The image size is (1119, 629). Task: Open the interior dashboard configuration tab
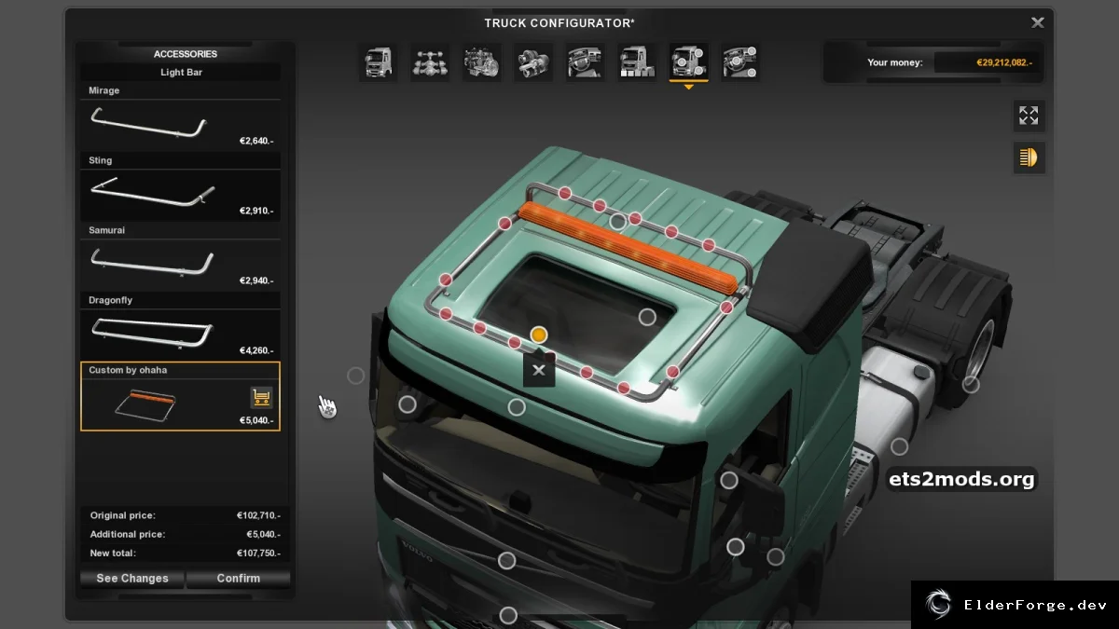coord(585,62)
